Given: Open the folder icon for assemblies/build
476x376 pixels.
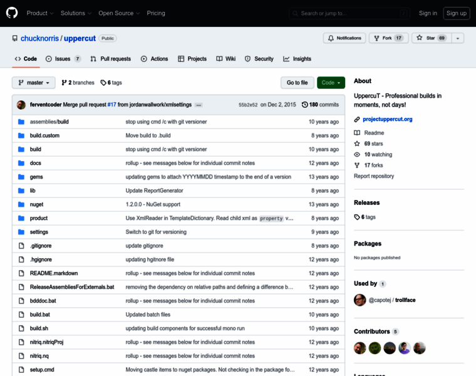Looking at the screenshot, I should click(21, 122).
